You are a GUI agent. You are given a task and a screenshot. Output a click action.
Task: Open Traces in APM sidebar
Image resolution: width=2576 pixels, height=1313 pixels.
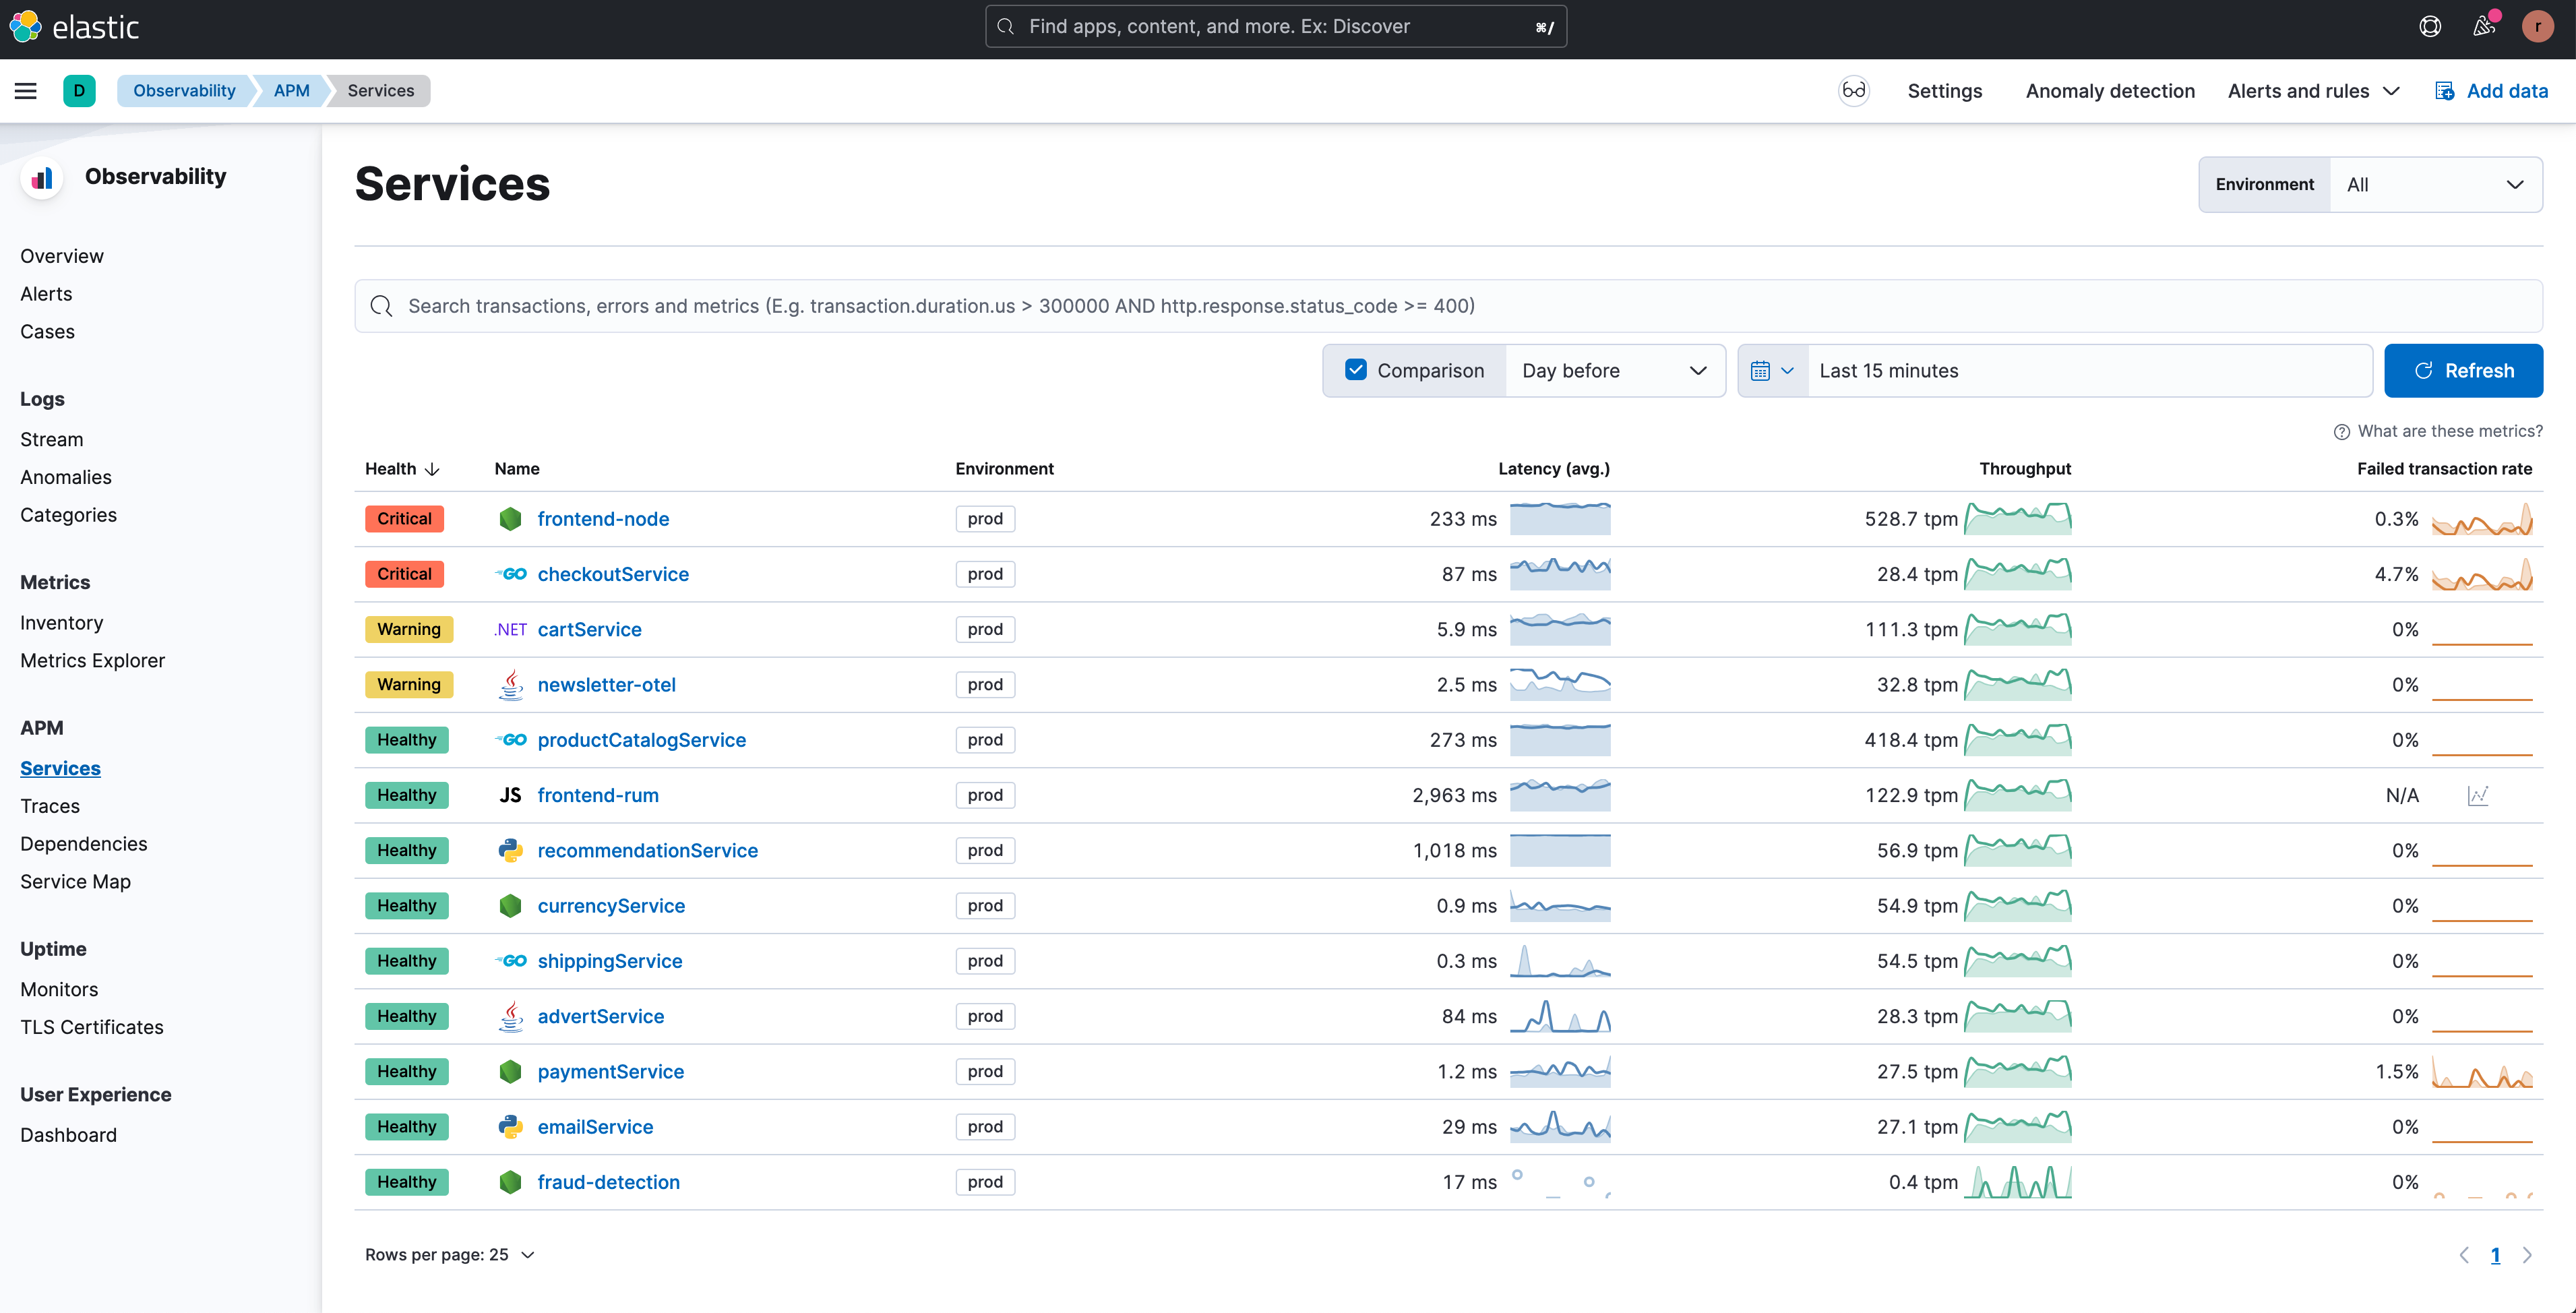coord(50,806)
